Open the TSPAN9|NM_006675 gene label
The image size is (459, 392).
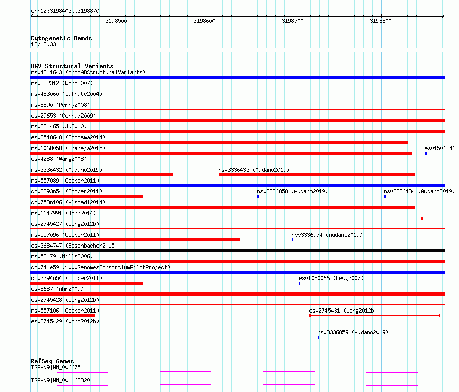click(56, 367)
